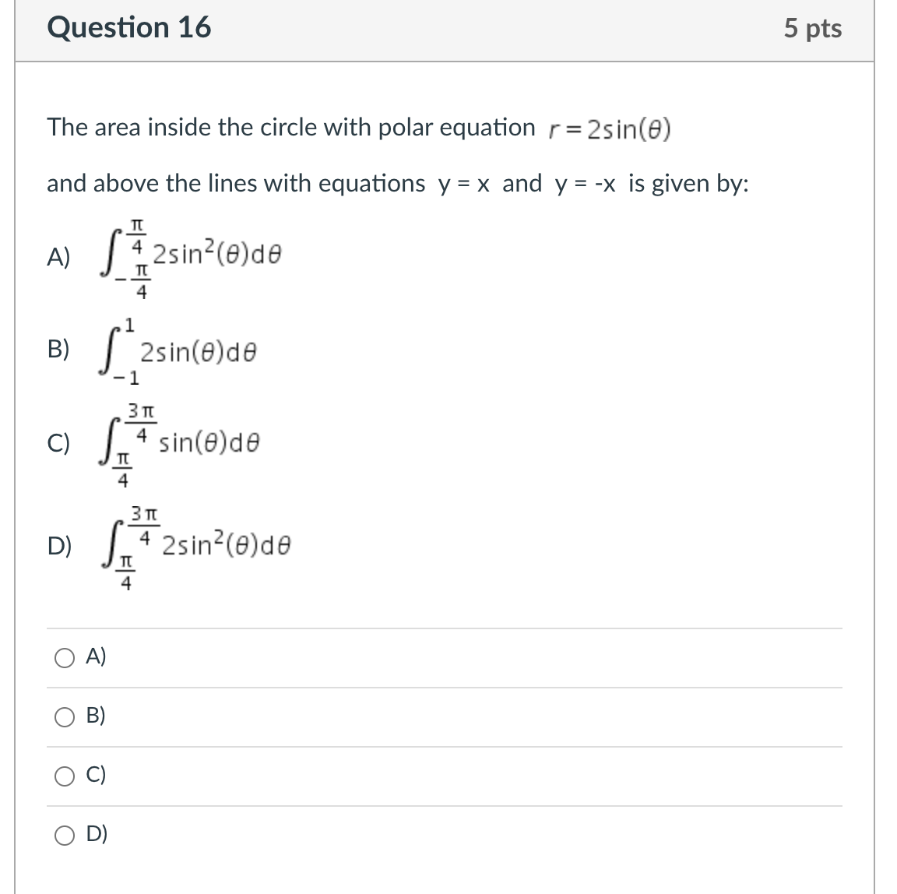Viewport: 897px width, 894px height.
Task: Click the B) letter before the second integral
Action: coord(58,348)
